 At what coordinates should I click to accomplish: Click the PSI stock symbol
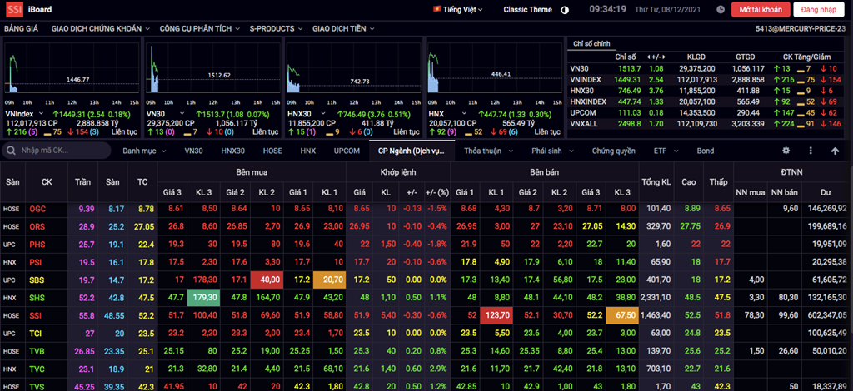click(x=36, y=262)
